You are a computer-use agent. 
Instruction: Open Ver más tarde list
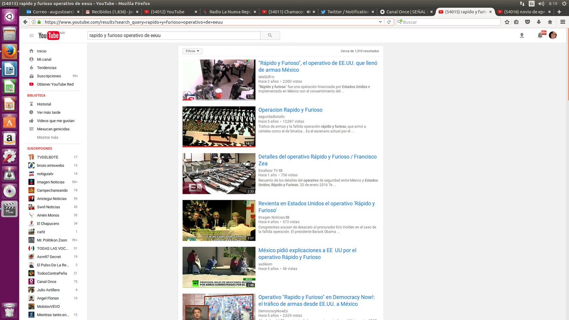[x=48, y=112]
